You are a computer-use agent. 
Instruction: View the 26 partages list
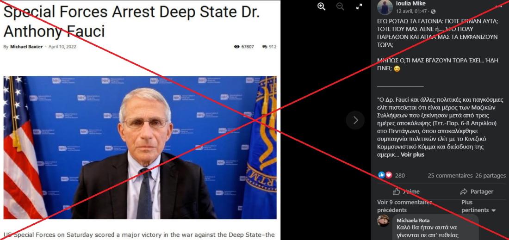pyautogui.click(x=490, y=175)
